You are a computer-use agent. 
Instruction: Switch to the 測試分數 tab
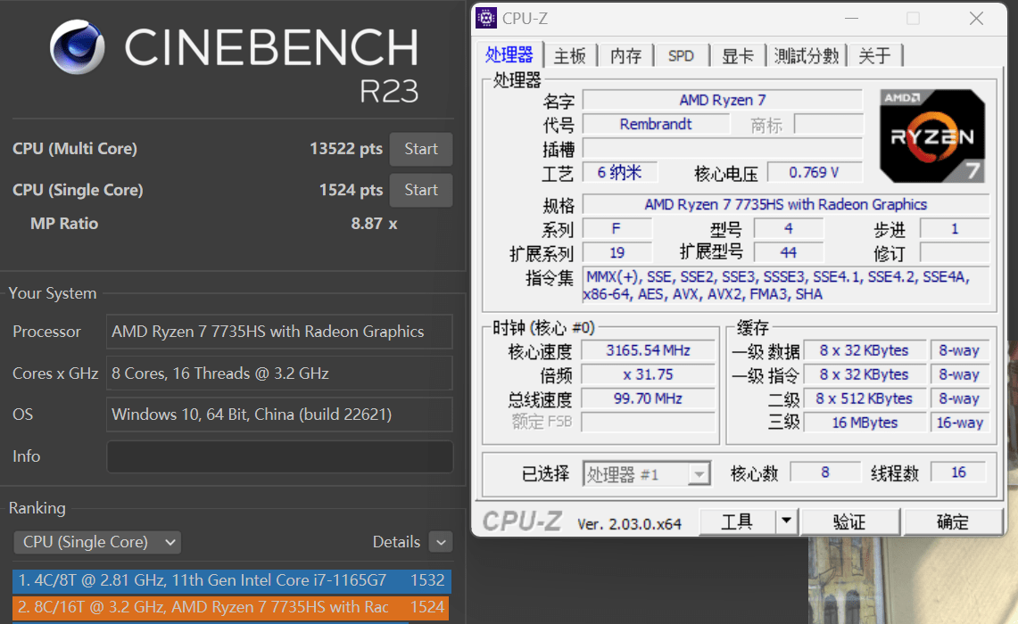tap(807, 56)
